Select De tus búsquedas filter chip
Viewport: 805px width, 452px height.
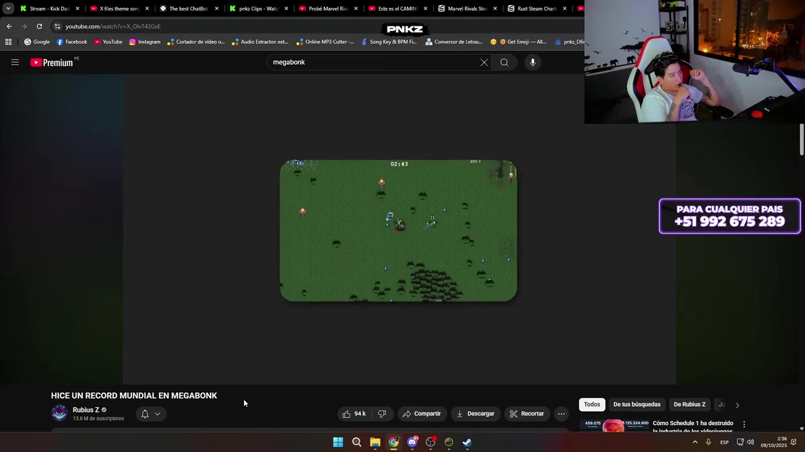[x=637, y=404]
